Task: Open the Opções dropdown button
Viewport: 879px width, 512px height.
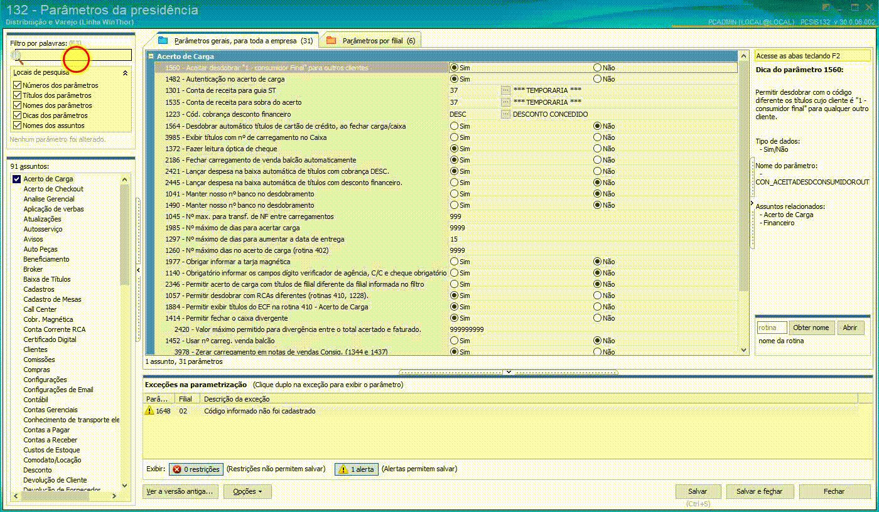Action: pyautogui.click(x=247, y=491)
